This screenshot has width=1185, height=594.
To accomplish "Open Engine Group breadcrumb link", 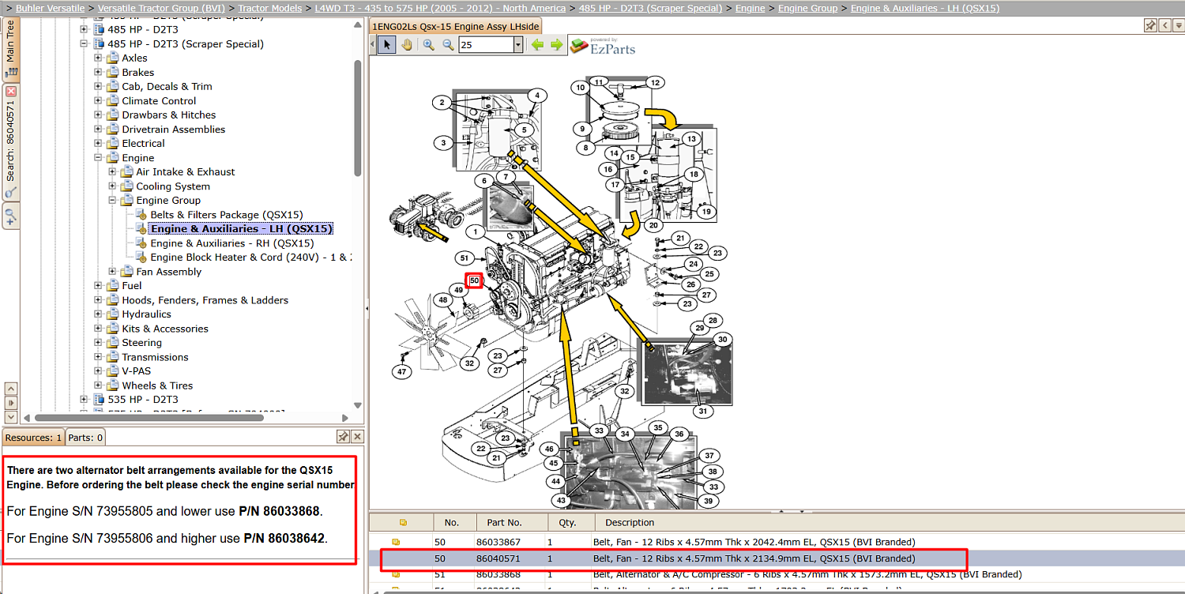I will (807, 8).
